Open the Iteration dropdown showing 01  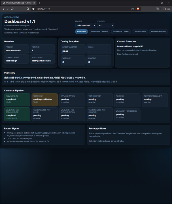click(x=106, y=25)
